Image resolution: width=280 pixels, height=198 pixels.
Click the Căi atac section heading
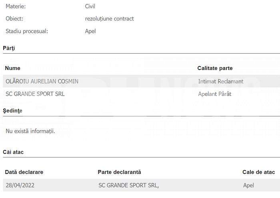[13, 152]
